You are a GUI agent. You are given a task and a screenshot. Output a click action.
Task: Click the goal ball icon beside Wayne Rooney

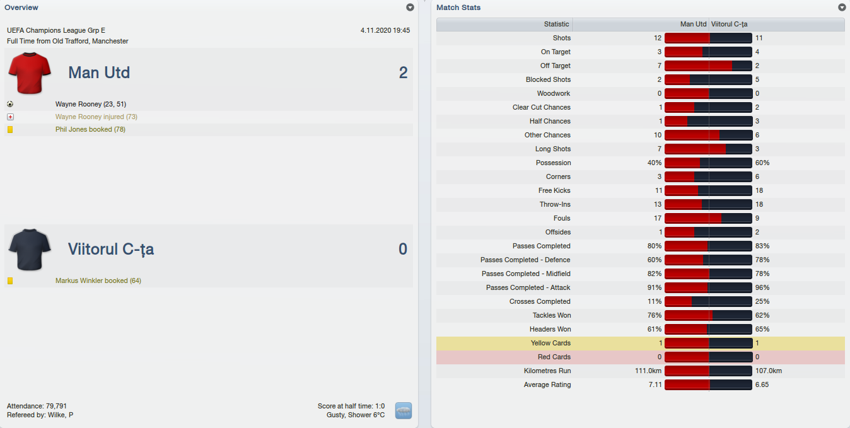(x=10, y=104)
